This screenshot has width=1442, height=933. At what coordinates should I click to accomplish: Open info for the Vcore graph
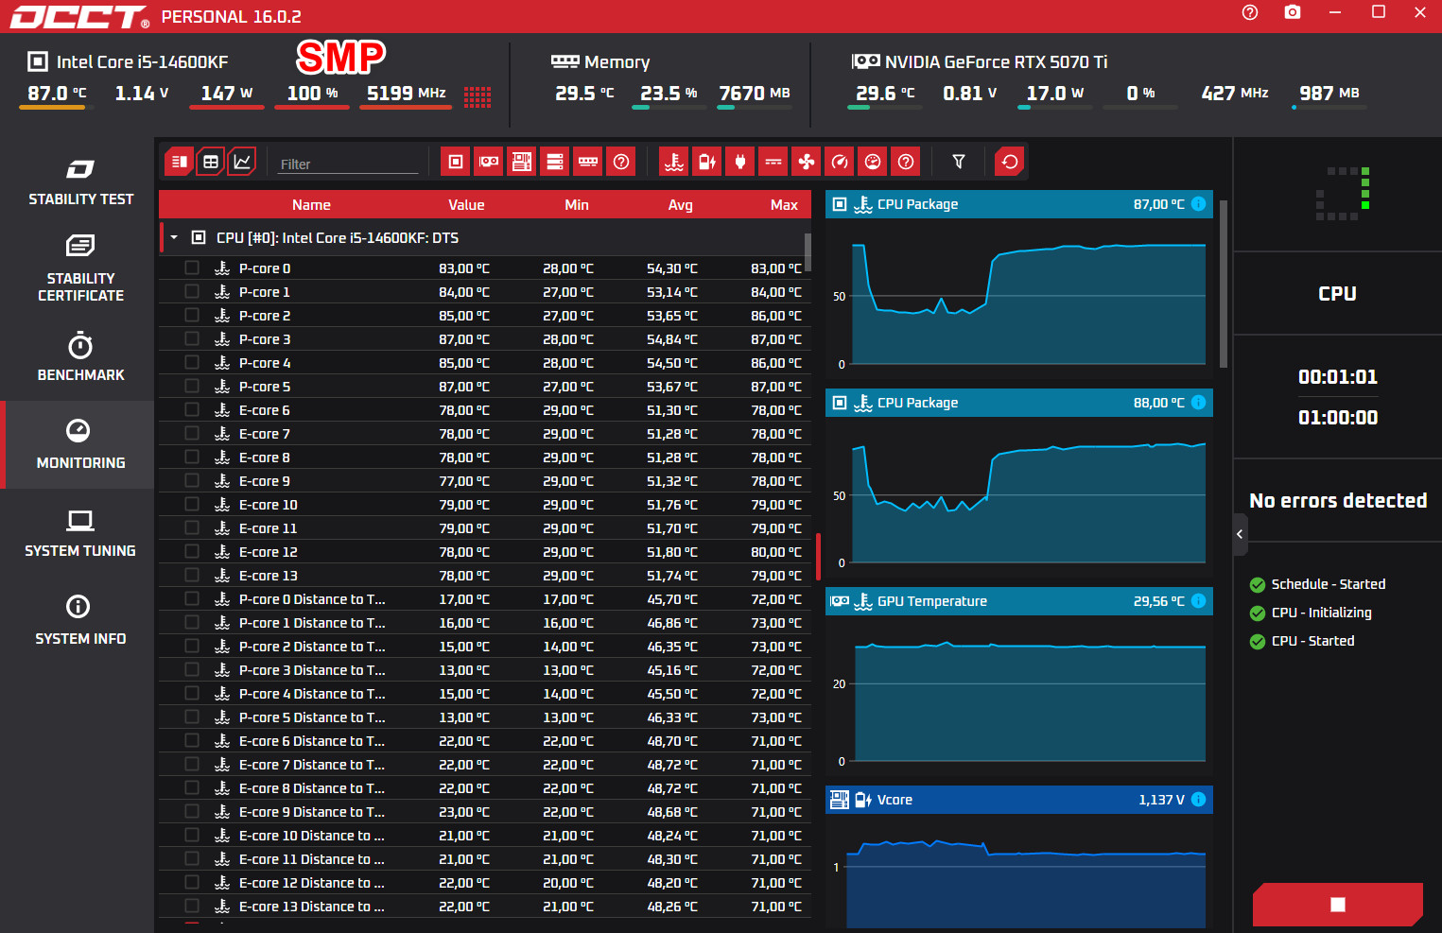(x=1198, y=800)
